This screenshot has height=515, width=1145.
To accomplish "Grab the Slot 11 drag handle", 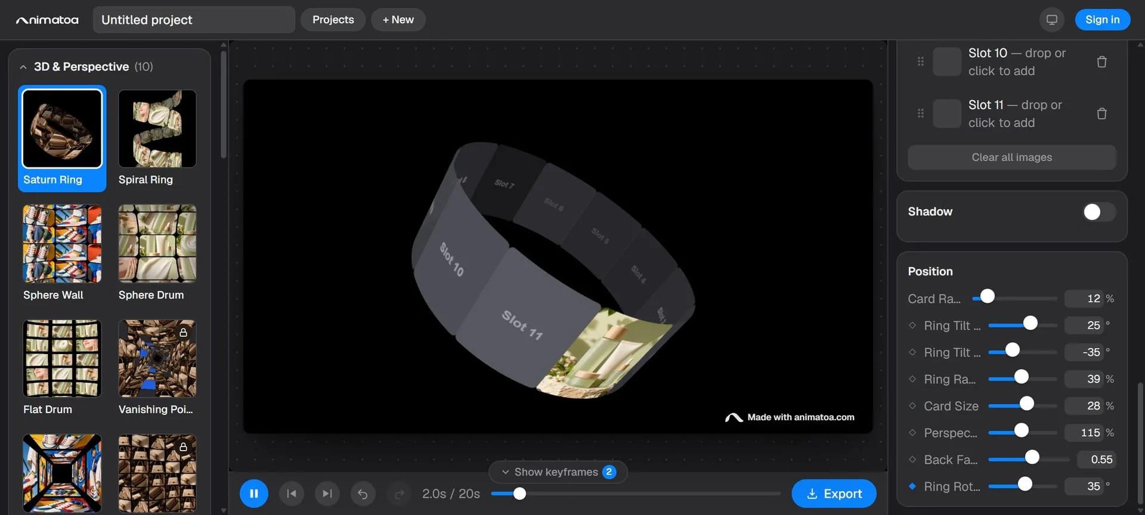I will tap(921, 113).
